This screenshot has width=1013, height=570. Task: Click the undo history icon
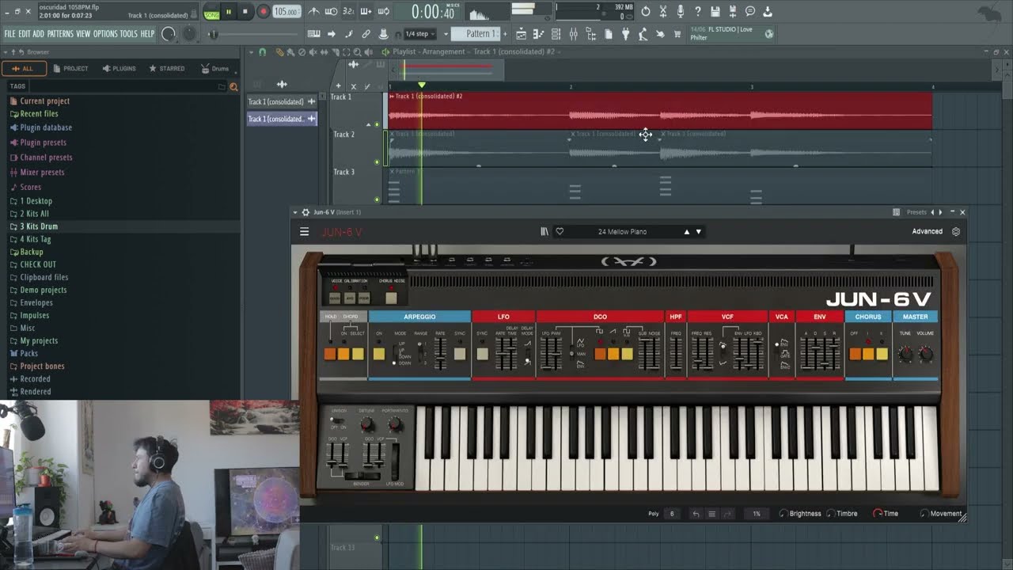click(646, 12)
